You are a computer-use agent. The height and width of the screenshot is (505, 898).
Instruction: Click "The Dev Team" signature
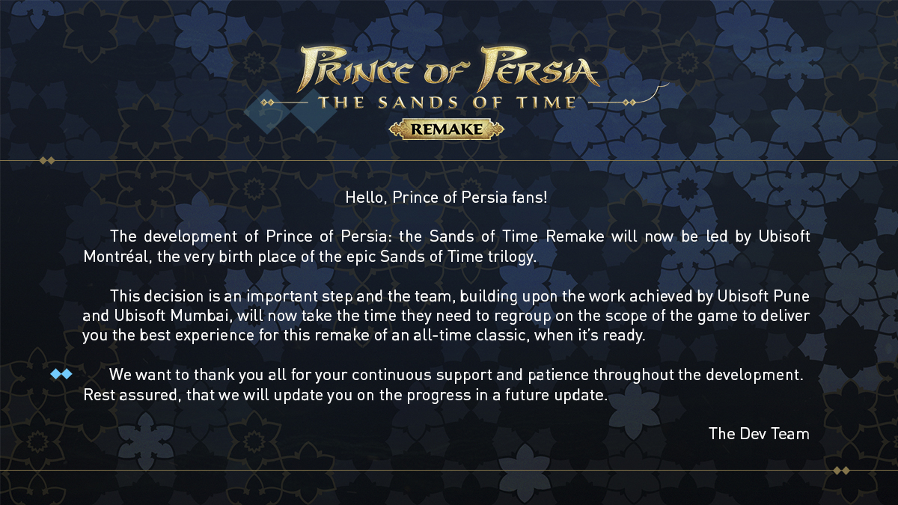click(x=759, y=433)
